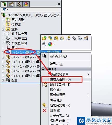Select 逆转选择 (C) menu entry
The width and height of the screenshot is (112, 125).
[58, 56]
